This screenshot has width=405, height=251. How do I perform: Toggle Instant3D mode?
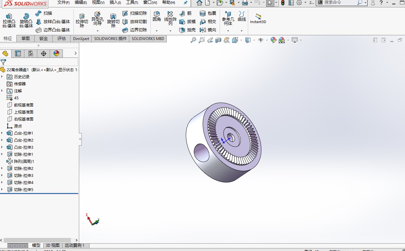tap(258, 19)
